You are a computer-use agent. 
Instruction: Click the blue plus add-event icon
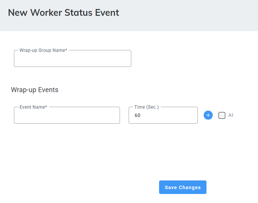pyautogui.click(x=208, y=115)
